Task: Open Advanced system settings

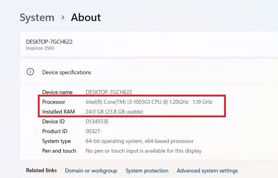Action: coord(207,171)
